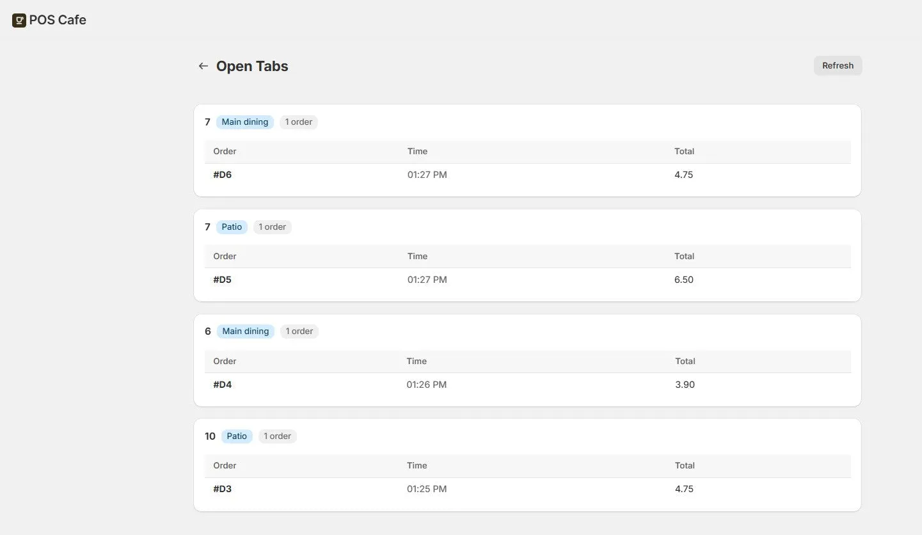Click the 1 order badge in the #D6 card

[x=299, y=122]
